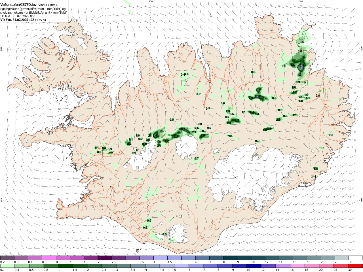Screen dimensions: 363x272
Task: Click the dark green swatch labeled 1 in lower legend
Action: (65, 266)
